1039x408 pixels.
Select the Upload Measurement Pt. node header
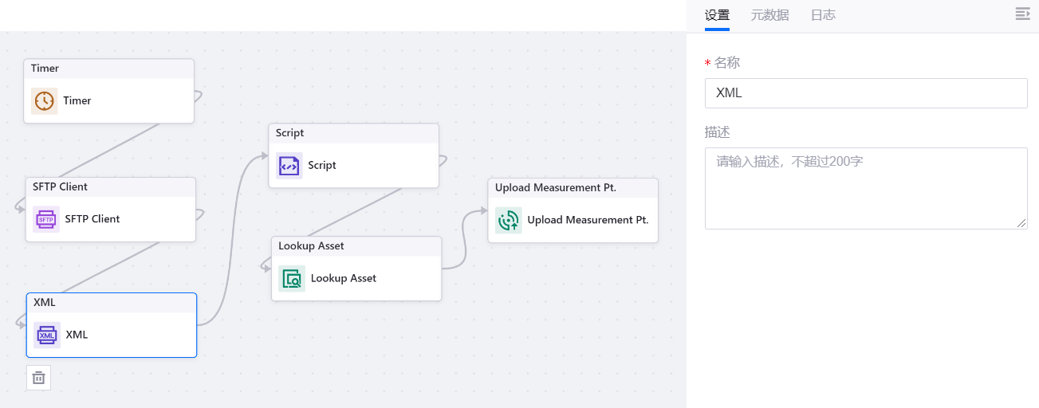click(573, 188)
